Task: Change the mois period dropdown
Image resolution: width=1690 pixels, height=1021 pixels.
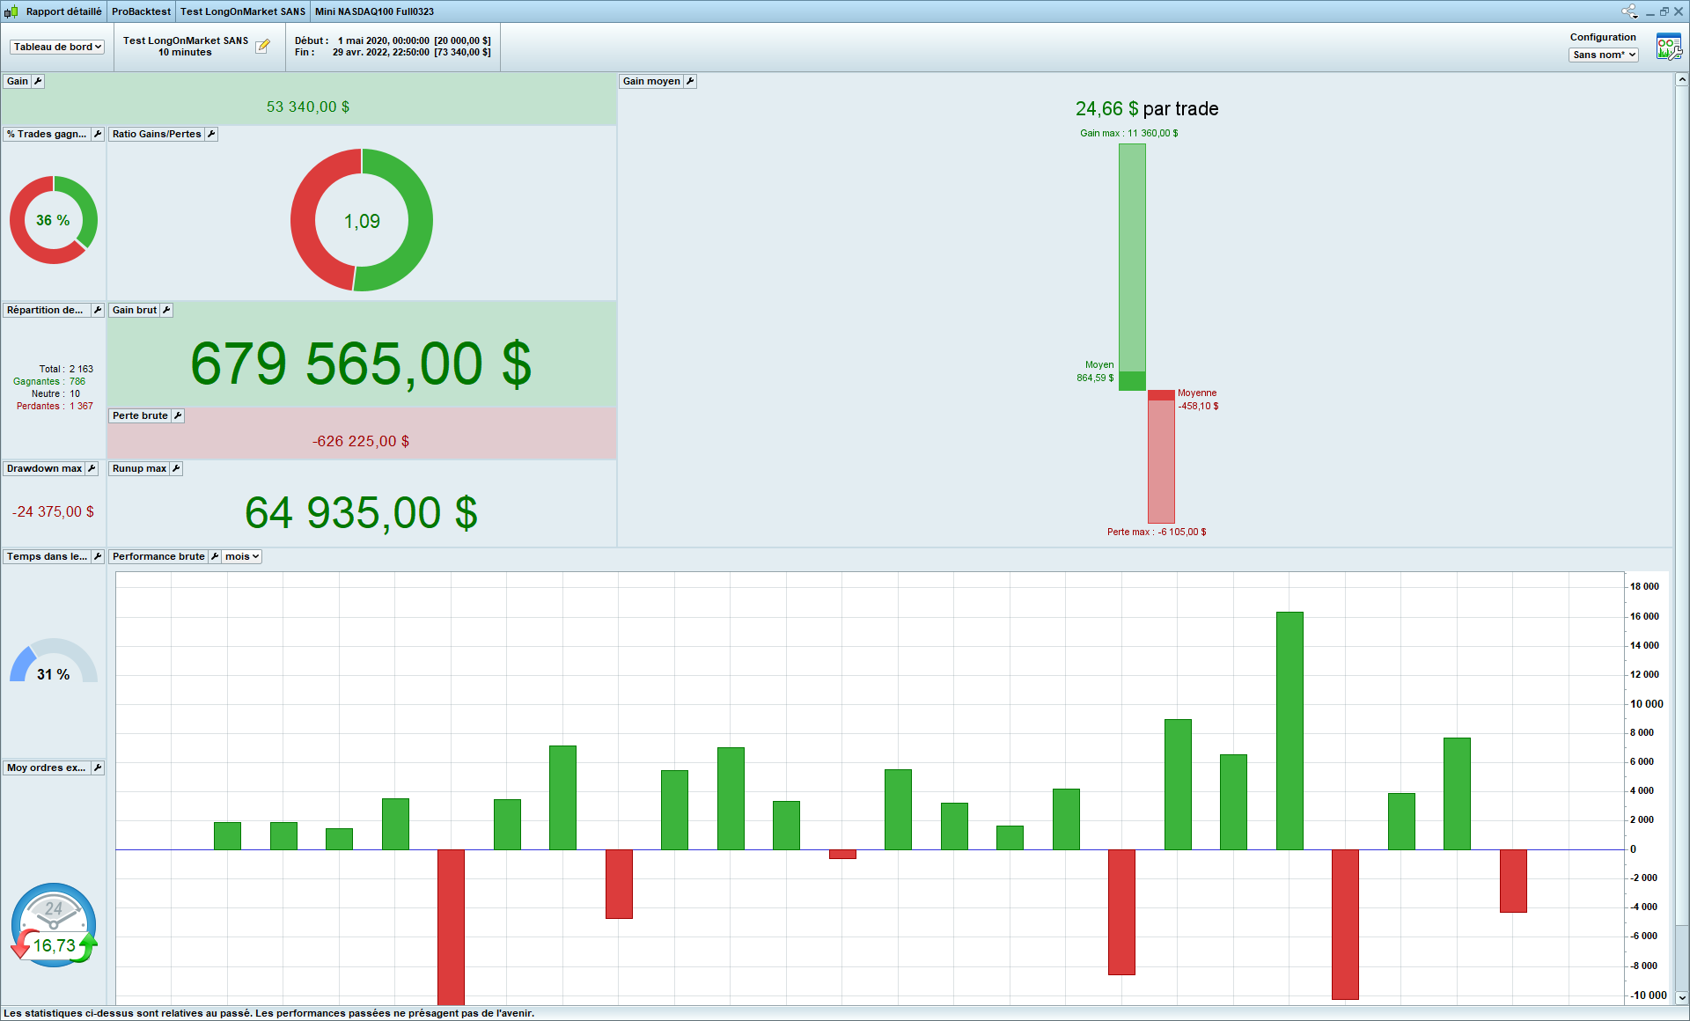Action: click(x=242, y=556)
